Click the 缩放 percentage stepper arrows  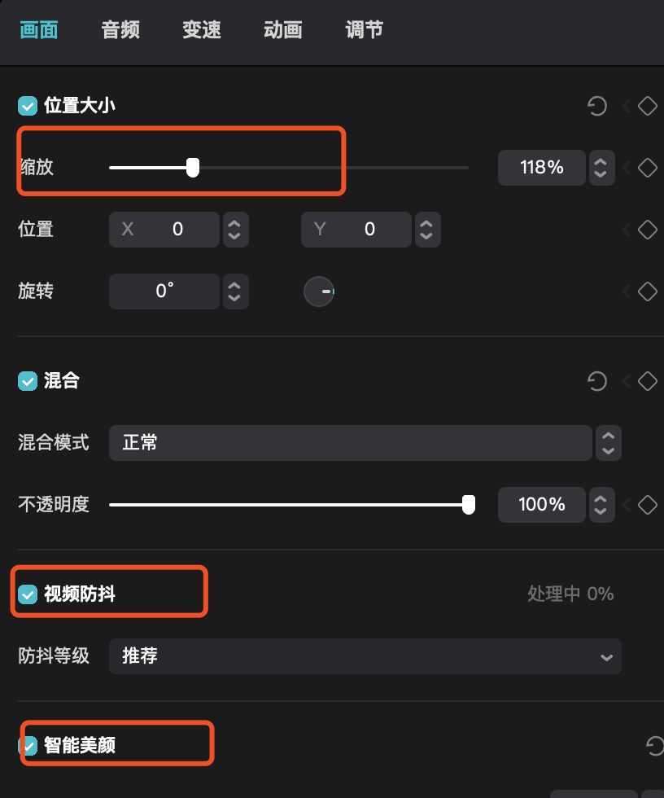tap(601, 168)
